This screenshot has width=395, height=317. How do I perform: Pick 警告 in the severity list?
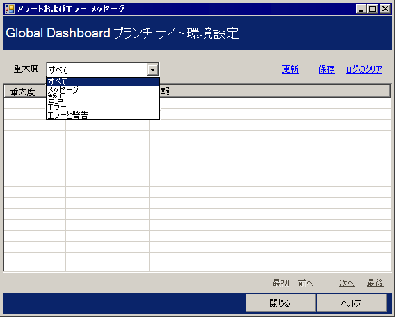103,98
